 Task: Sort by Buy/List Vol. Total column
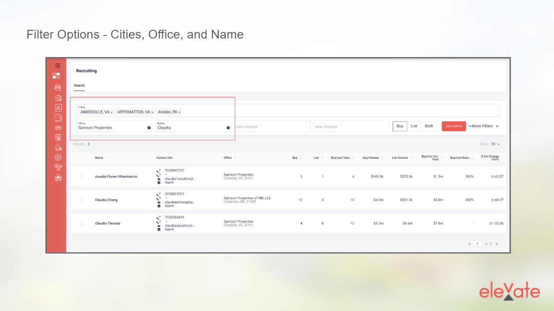click(x=431, y=158)
